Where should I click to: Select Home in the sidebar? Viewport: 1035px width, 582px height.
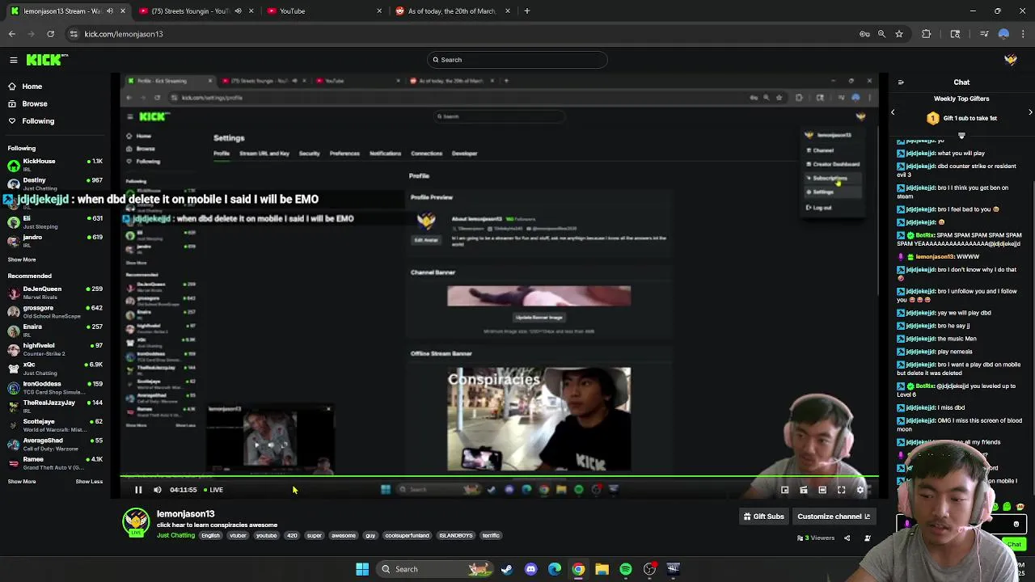coord(32,86)
